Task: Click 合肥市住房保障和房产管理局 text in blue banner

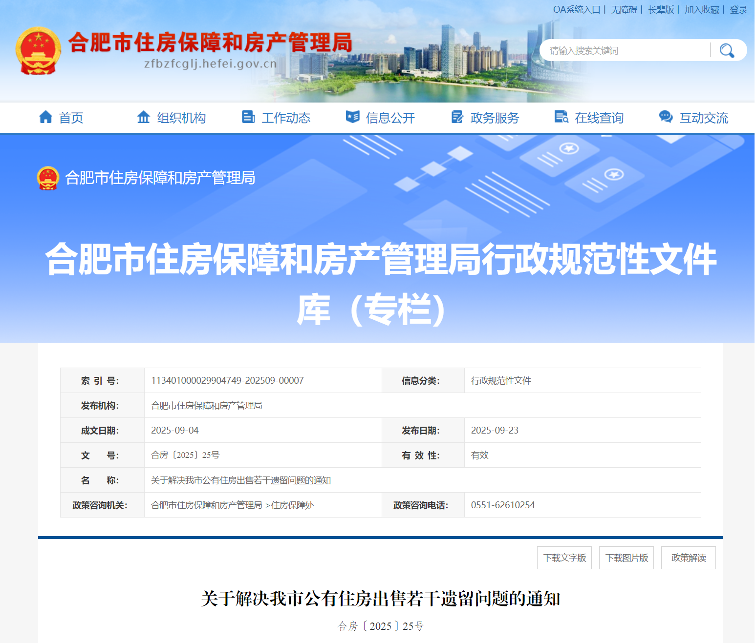Action: 160,178
